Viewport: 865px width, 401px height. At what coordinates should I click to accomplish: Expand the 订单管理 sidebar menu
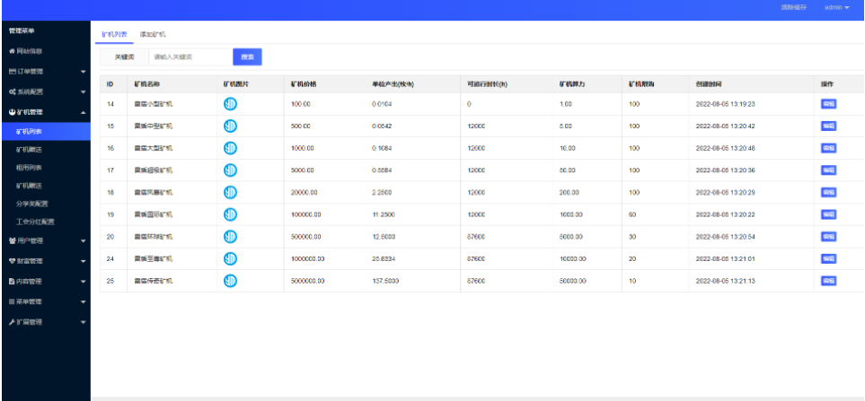45,71
